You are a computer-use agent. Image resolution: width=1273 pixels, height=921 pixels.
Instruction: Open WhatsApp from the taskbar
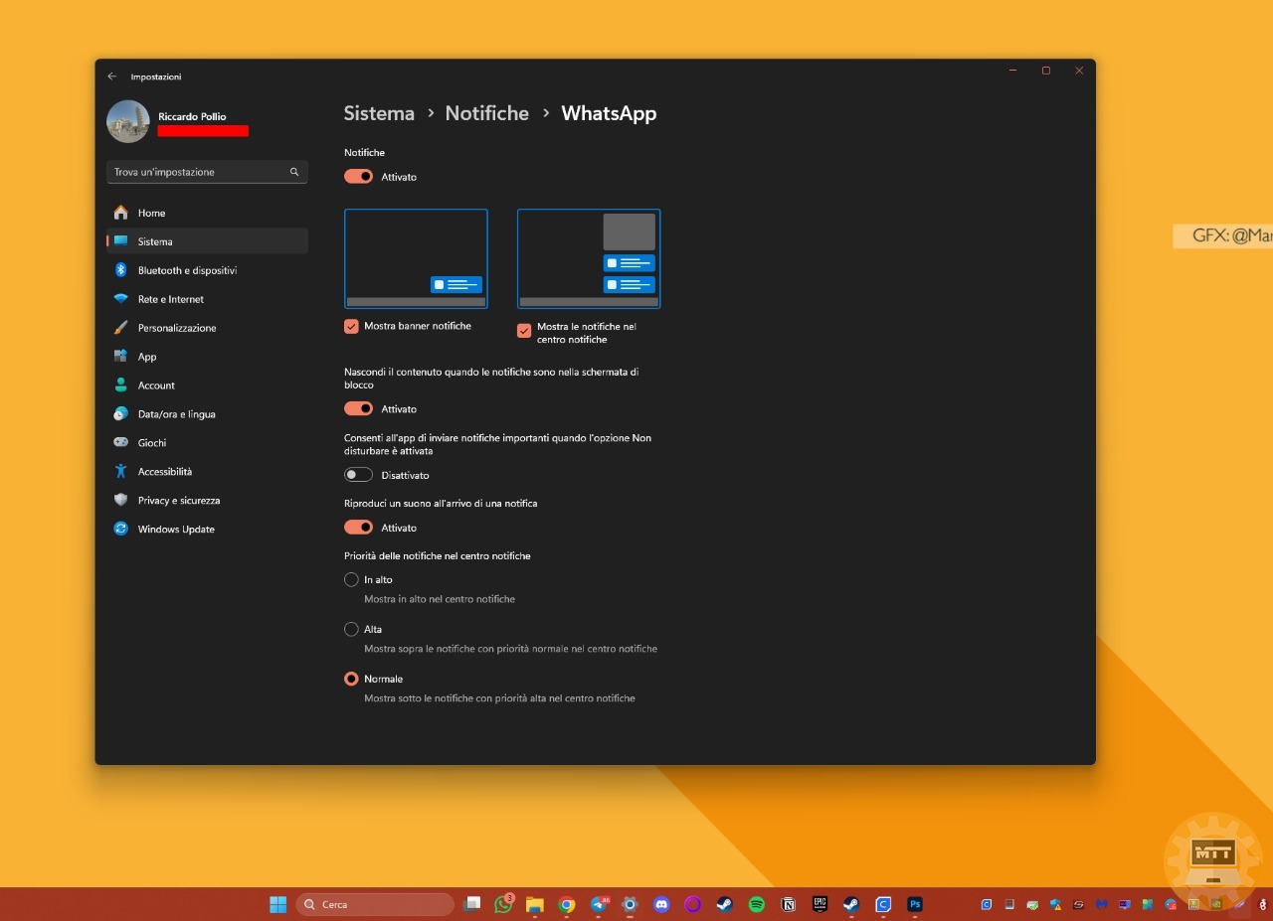[x=502, y=904]
